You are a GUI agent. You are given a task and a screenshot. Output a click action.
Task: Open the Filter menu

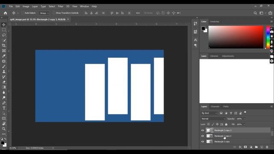click(61, 6)
